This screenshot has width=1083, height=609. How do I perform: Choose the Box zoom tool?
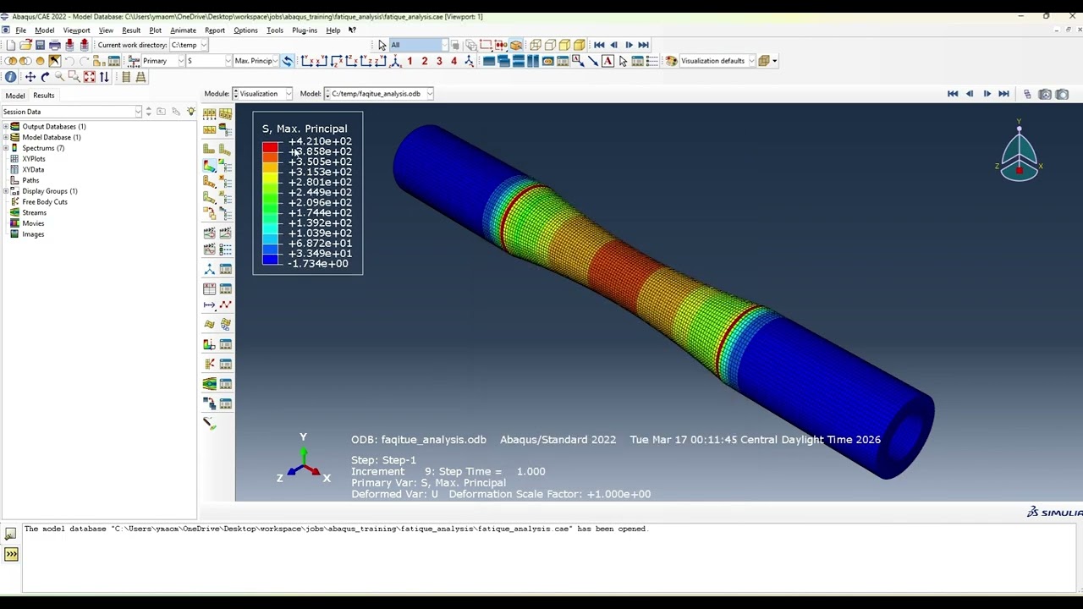(74, 77)
